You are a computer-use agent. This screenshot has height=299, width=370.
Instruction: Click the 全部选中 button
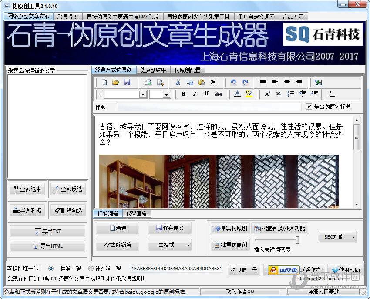[x=27, y=189]
